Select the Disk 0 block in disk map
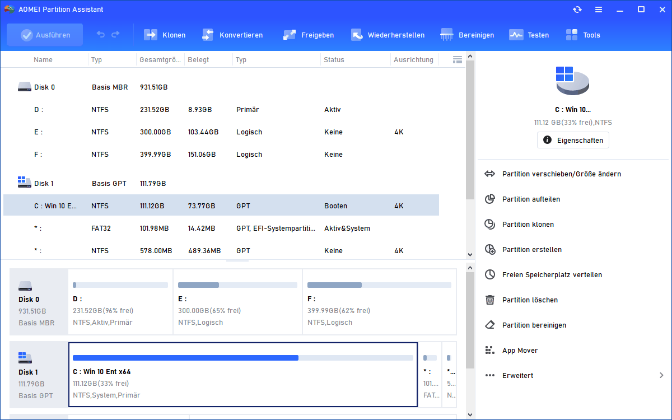This screenshot has width=672, height=420. (39, 302)
